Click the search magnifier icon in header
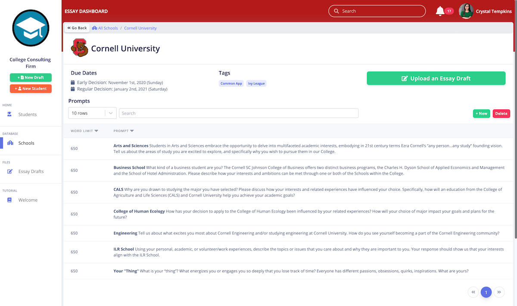The image size is (517, 306). click(x=337, y=11)
